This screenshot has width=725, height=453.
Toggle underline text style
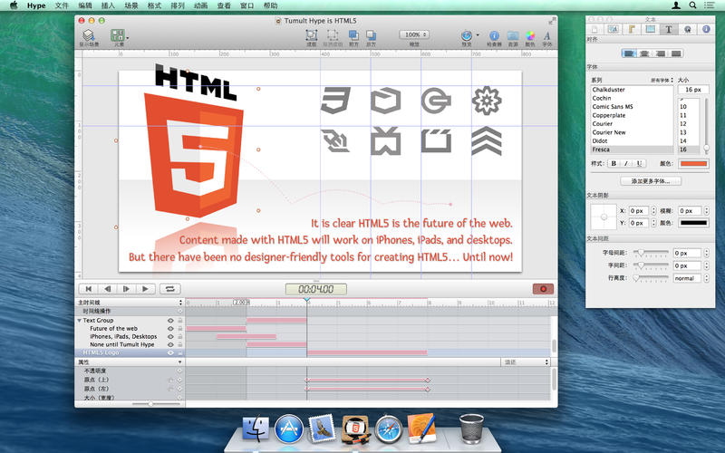click(639, 164)
